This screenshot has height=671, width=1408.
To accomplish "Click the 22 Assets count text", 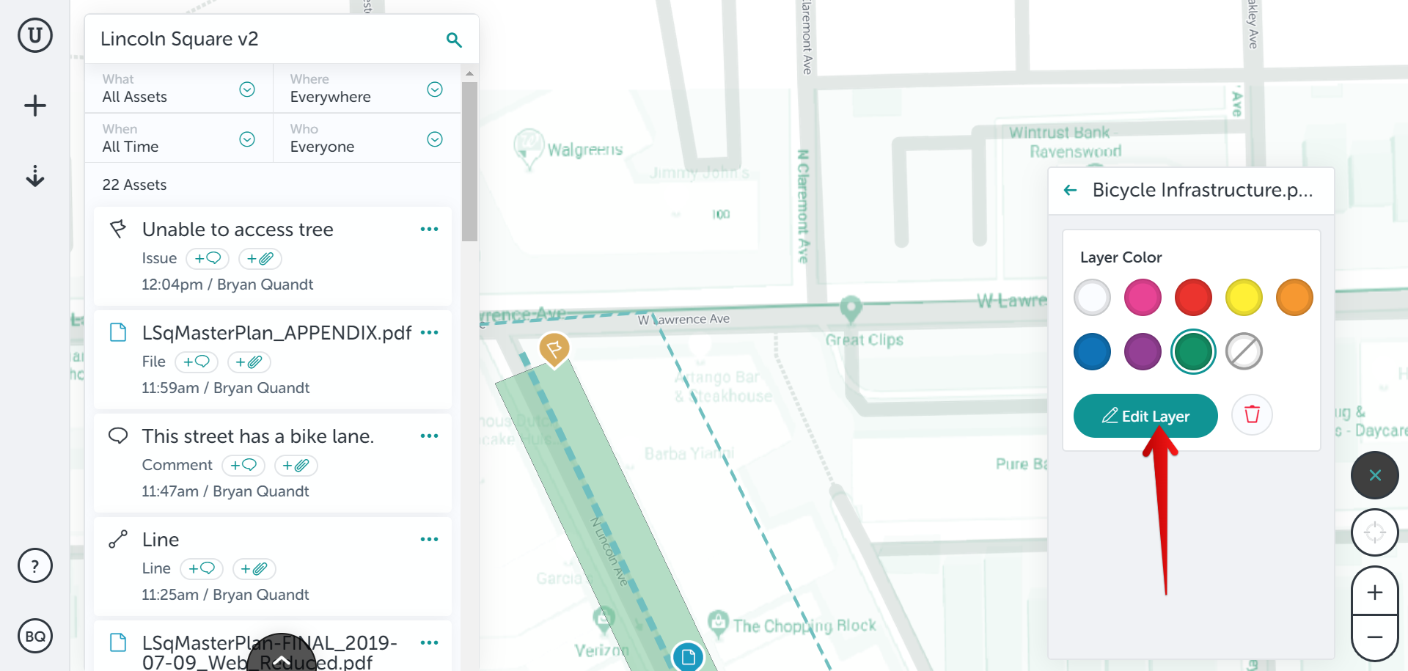I will coord(134,185).
